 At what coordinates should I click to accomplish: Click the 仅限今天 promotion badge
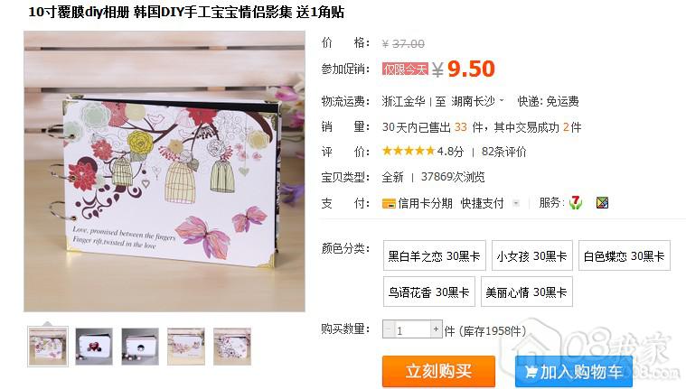pos(405,69)
